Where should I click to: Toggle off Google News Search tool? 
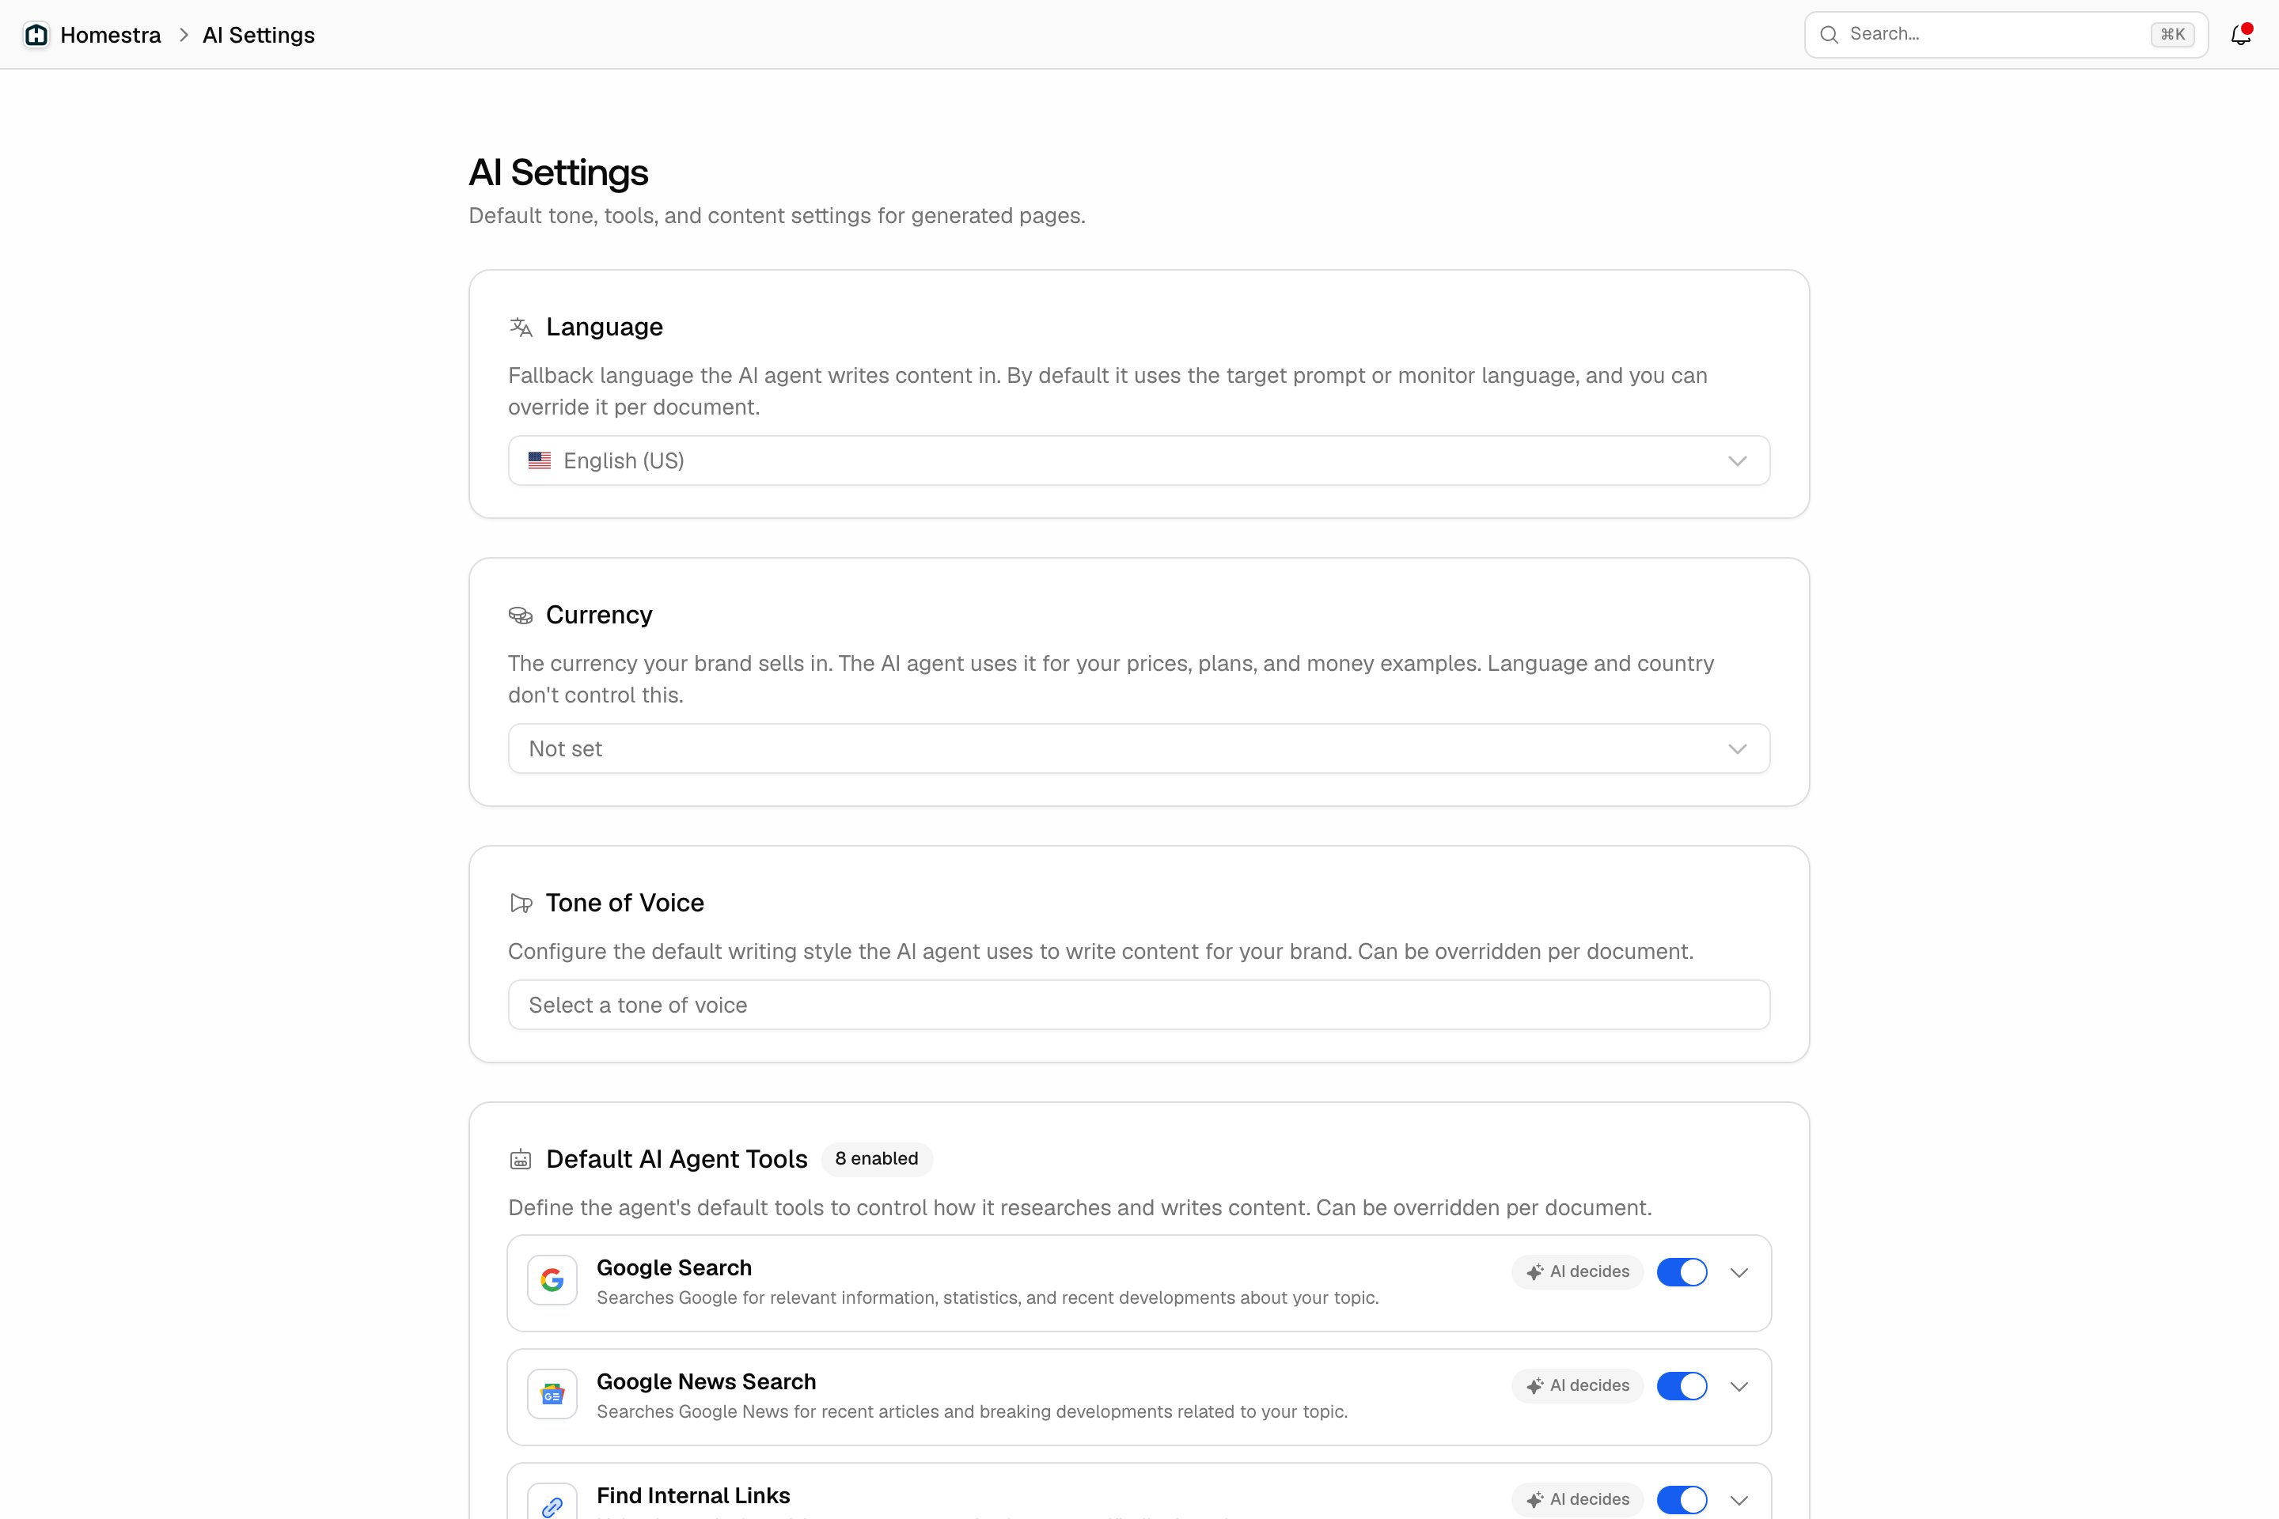[x=1681, y=1386]
